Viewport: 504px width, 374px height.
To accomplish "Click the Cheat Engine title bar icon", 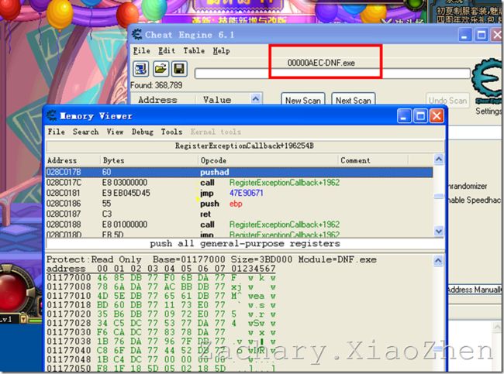I will pyautogui.click(x=137, y=34).
